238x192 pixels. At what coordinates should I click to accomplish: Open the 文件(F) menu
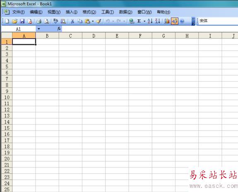(19, 12)
